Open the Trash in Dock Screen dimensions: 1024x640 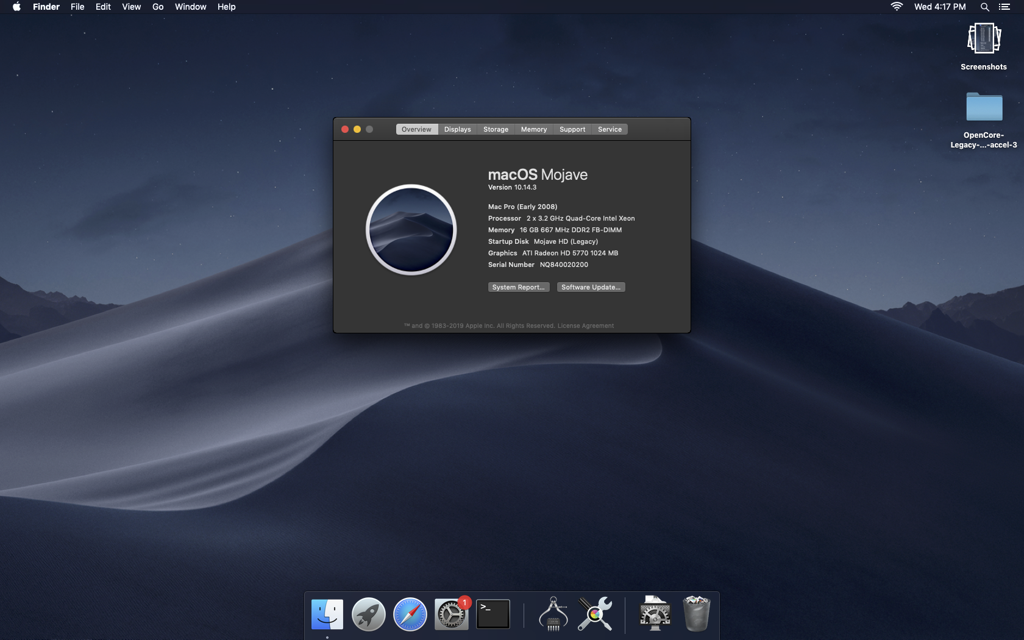click(x=696, y=614)
